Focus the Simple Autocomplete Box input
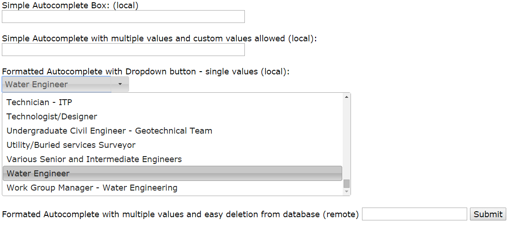 click(x=123, y=17)
